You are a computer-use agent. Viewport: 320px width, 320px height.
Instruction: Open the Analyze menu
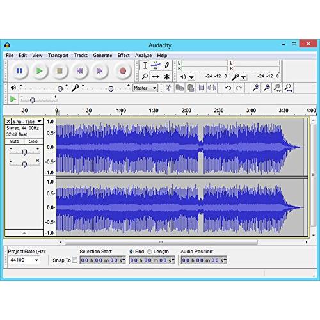(143, 56)
